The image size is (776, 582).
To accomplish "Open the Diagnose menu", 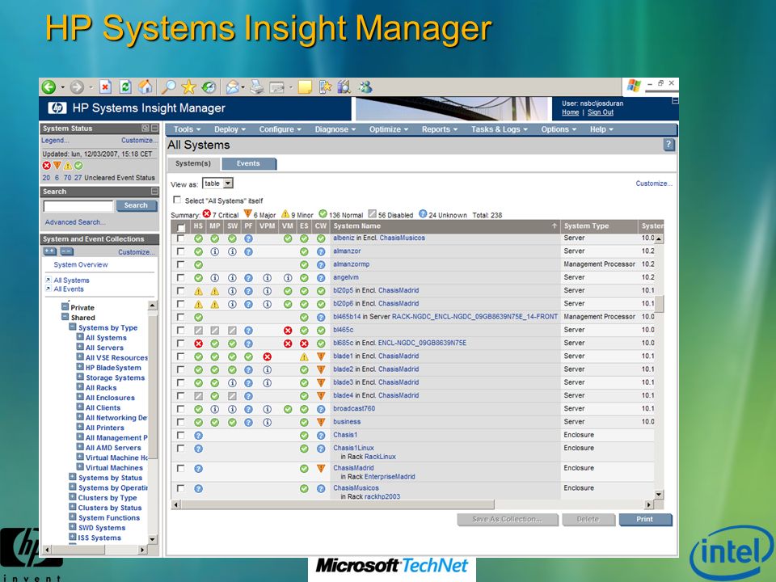I will pos(335,129).
